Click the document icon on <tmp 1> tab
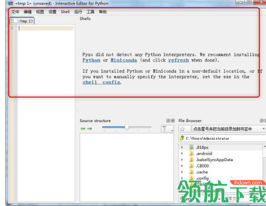 [15, 21]
